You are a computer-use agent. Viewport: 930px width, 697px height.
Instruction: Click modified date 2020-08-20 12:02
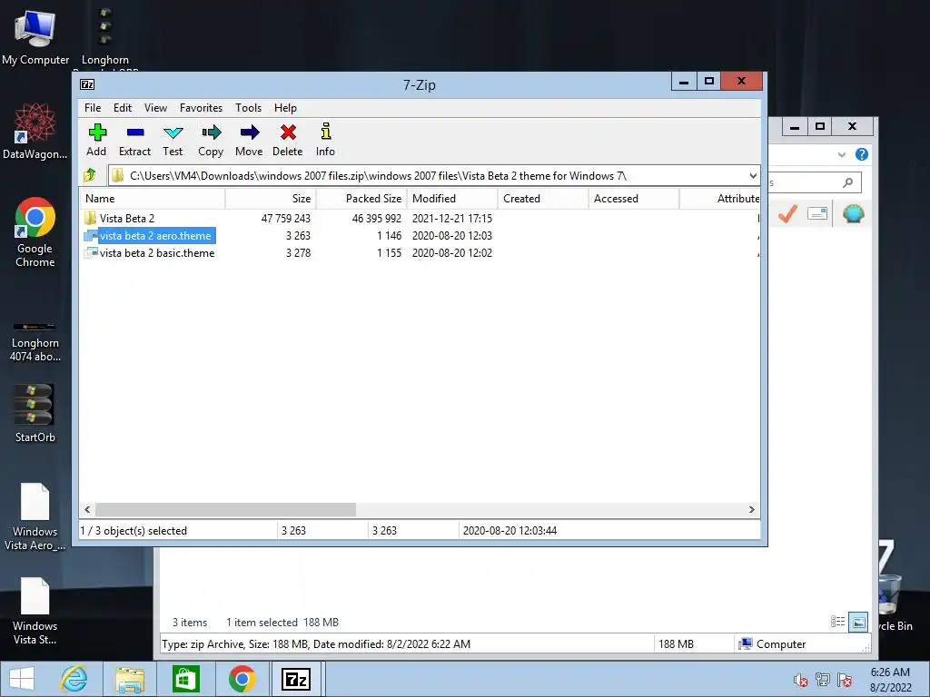[x=452, y=253]
